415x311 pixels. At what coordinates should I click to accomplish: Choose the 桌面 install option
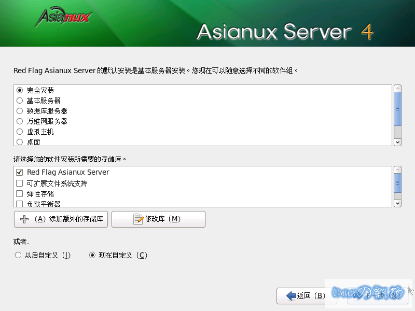pos(20,142)
